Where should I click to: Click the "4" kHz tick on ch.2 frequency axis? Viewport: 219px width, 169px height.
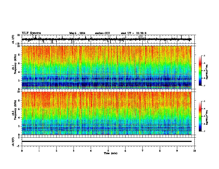click(19, 118)
